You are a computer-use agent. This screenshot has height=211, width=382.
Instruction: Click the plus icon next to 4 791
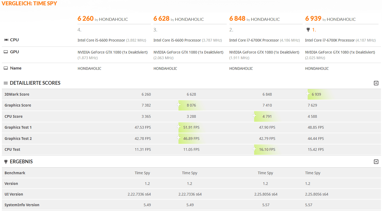coord(254,116)
